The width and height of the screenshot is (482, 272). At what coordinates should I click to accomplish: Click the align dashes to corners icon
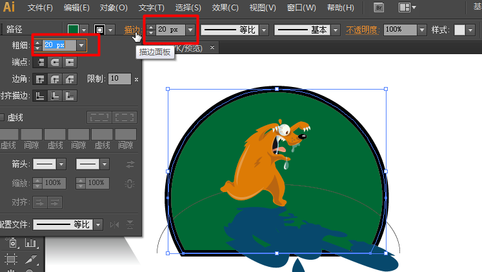(125, 117)
